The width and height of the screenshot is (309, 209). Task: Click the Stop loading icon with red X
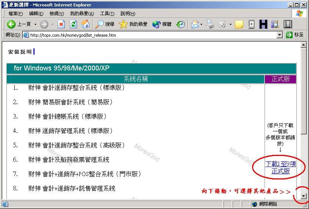pos(61,24)
